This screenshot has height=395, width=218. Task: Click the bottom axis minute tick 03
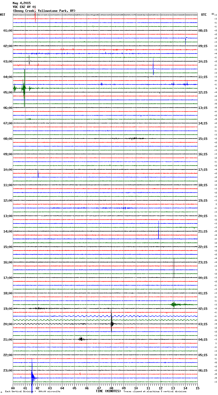tap(50, 388)
